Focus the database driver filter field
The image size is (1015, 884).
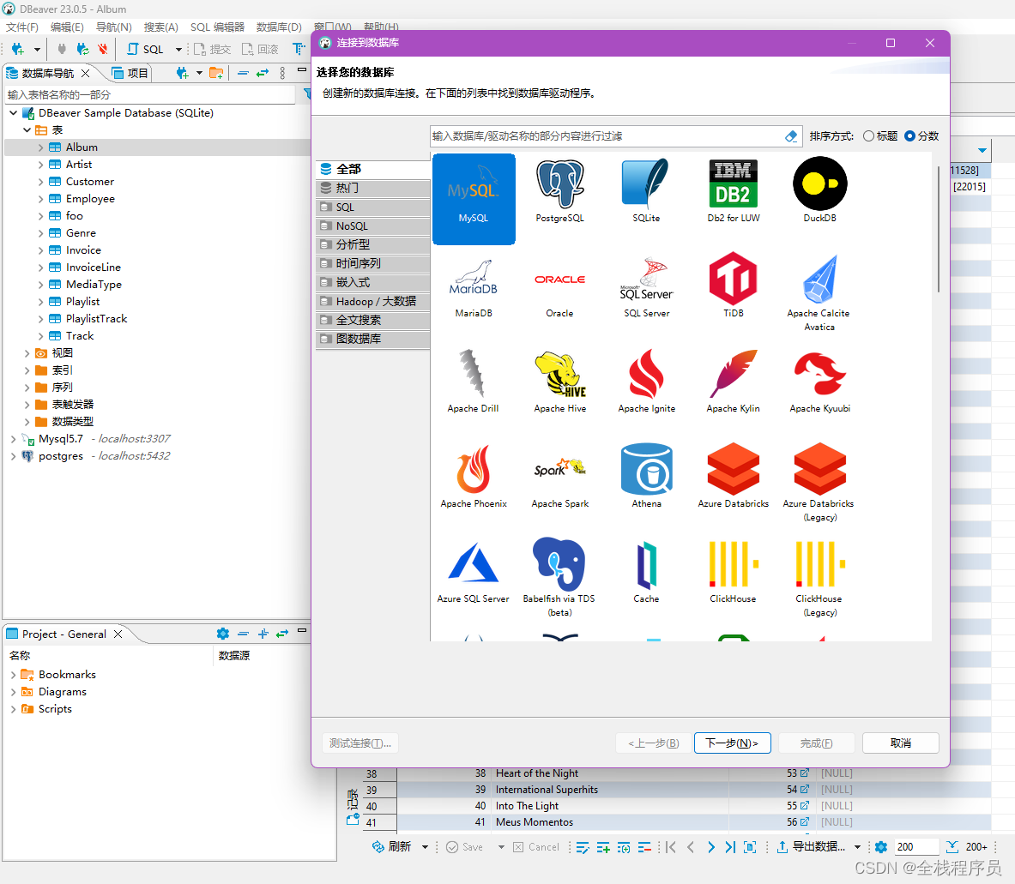(x=607, y=136)
